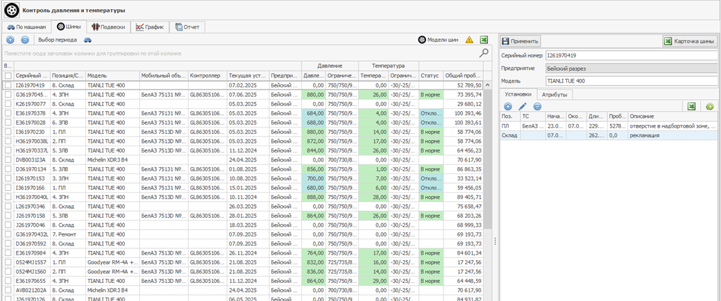
Task: Check the row checkbox for tire E361970378
Action: (8, 113)
